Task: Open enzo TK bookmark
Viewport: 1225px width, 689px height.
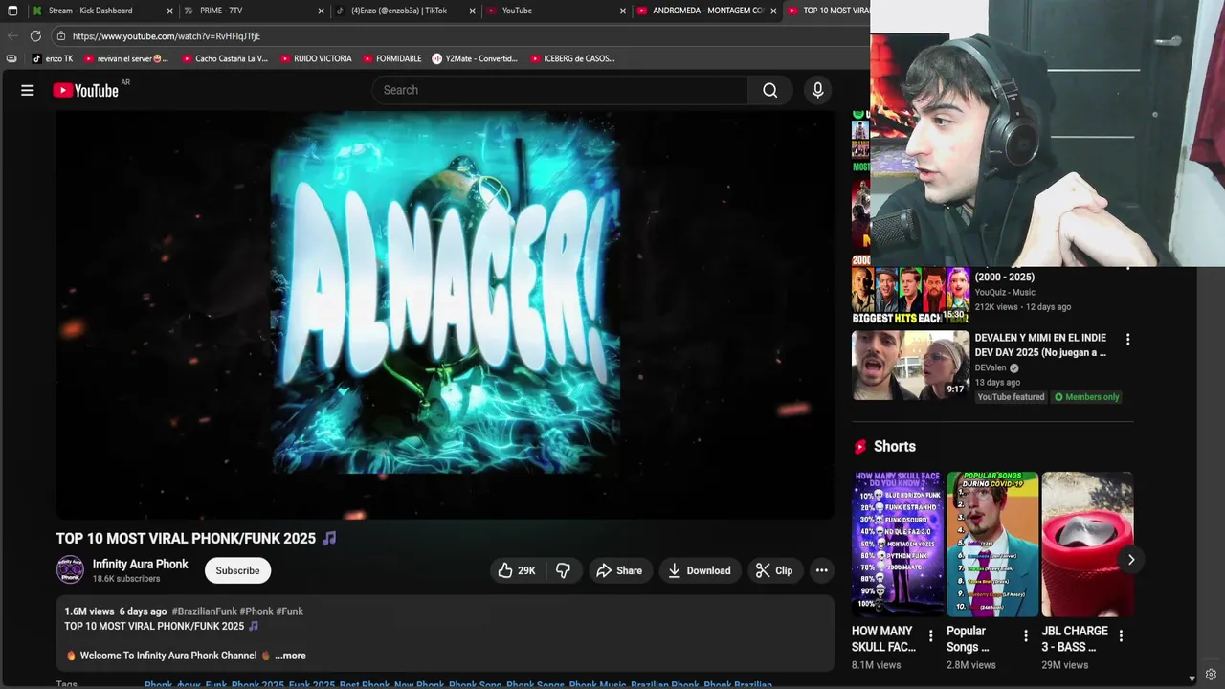Action: [x=53, y=58]
